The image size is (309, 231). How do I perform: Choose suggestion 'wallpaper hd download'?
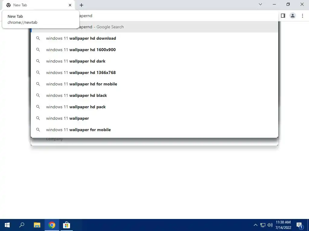tap(154, 38)
